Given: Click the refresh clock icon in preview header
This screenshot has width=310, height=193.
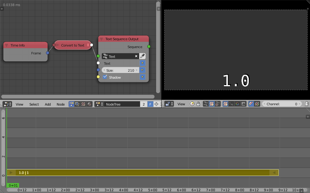Looking at the screenshot, I should tap(191, 104).
